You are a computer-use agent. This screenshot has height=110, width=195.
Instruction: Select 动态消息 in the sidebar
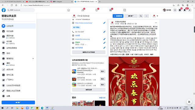tap(18, 31)
